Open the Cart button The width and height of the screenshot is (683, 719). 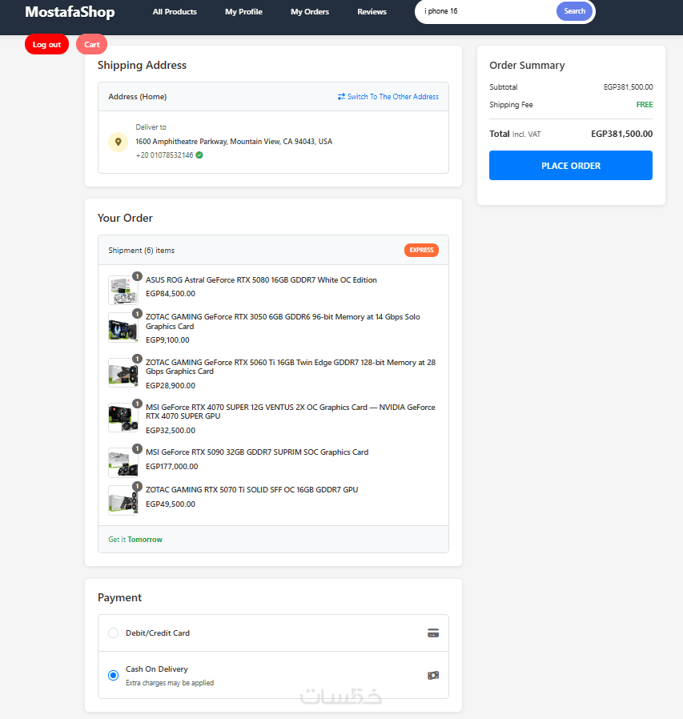tap(92, 45)
